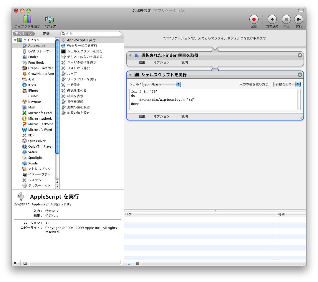
Task: Select the 変数の値を取得 action
Action: click(92, 107)
